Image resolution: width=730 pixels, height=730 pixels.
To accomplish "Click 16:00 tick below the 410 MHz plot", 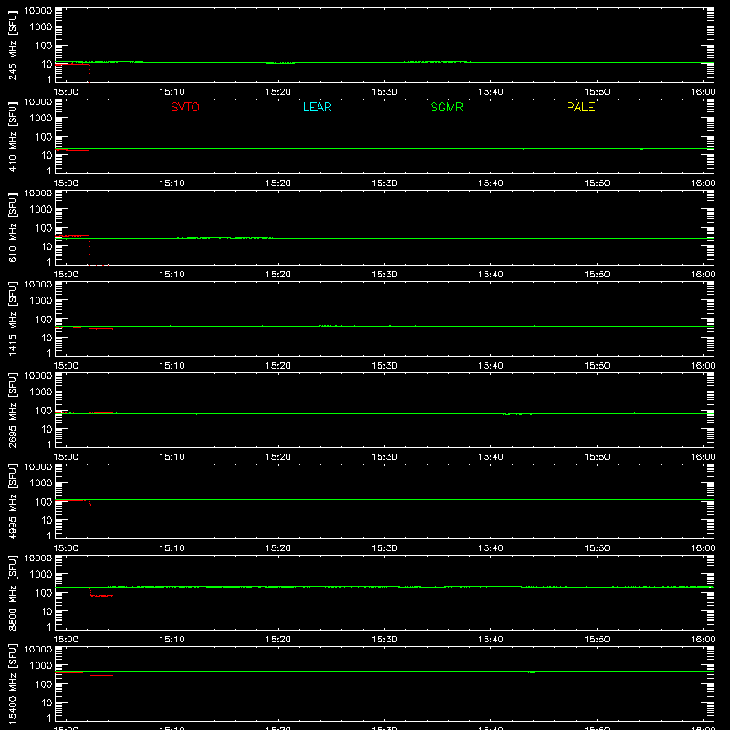I will [x=703, y=183].
